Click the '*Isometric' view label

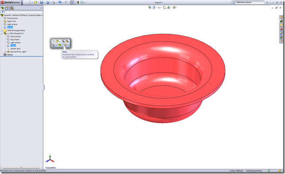(50, 168)
